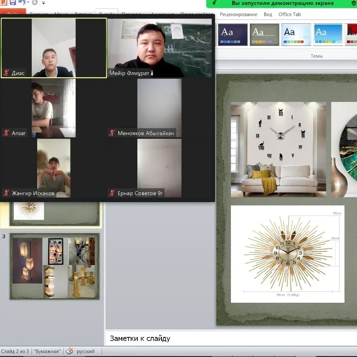The height and width of the screenshot is (357, 357).
Task: Select the teal round clock picture at slide edge
Action: coord(344,149)
